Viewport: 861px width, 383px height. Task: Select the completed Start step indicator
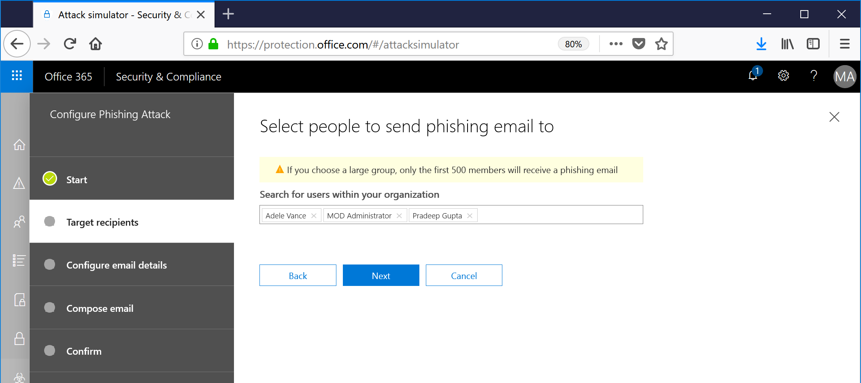(49, 178)
